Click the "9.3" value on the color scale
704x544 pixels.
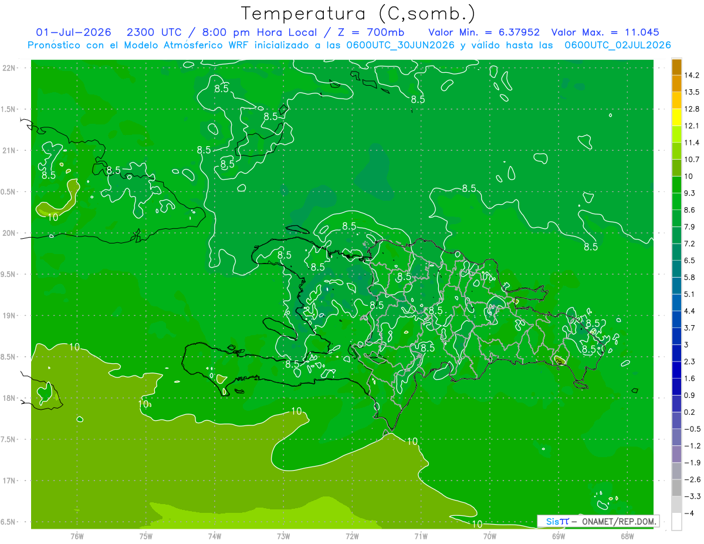(690, 193)
